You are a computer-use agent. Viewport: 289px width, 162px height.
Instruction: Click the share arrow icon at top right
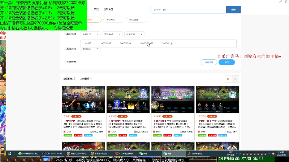281,1
